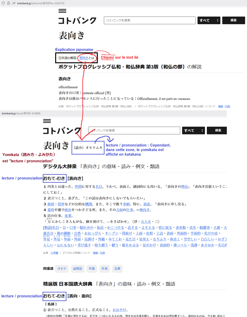Click the synonym link オープン
This screenshot has width=247, height=317.
click(112, 234)
